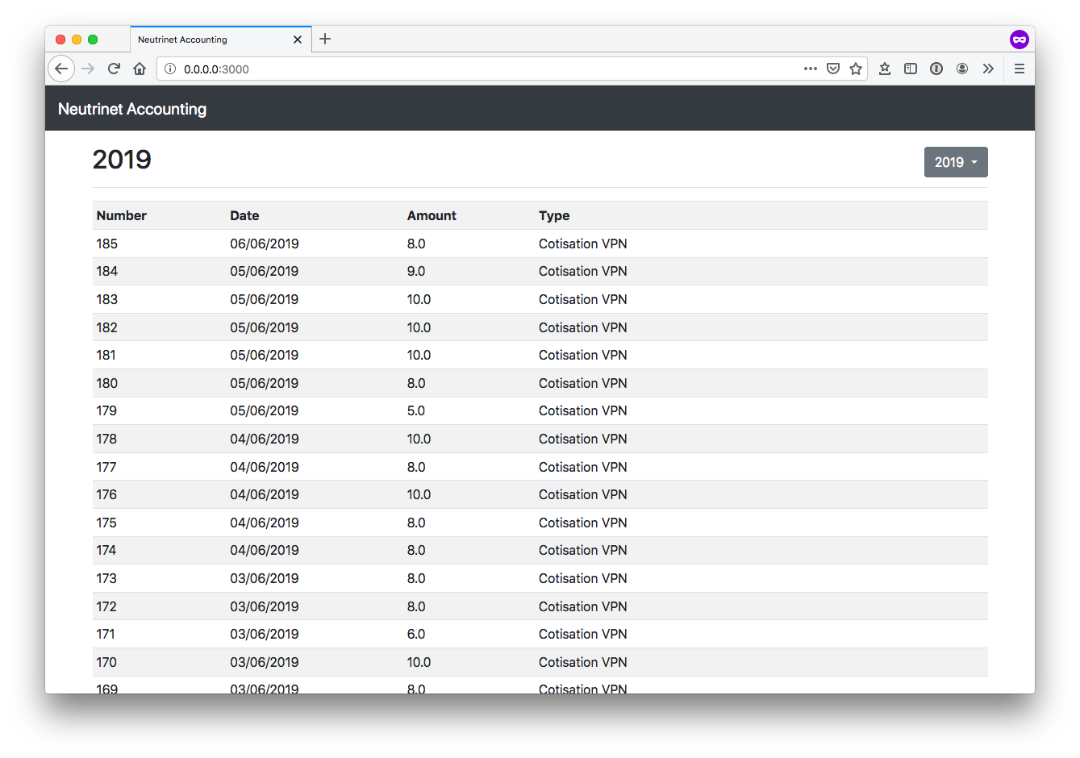Click date 03/06/2019 in row 173
1080x758 pixels.
(264, 578)
